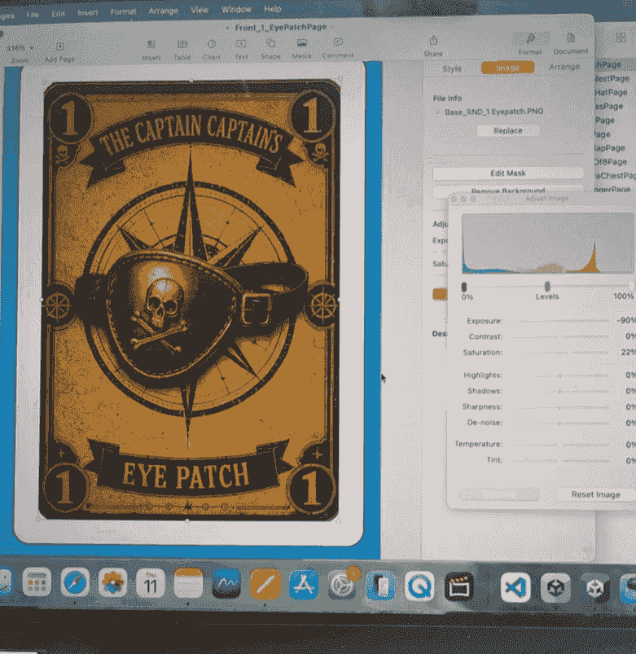Click the Tint slider track
This screenshot has width=636, height=654.
tap(559, 460)
